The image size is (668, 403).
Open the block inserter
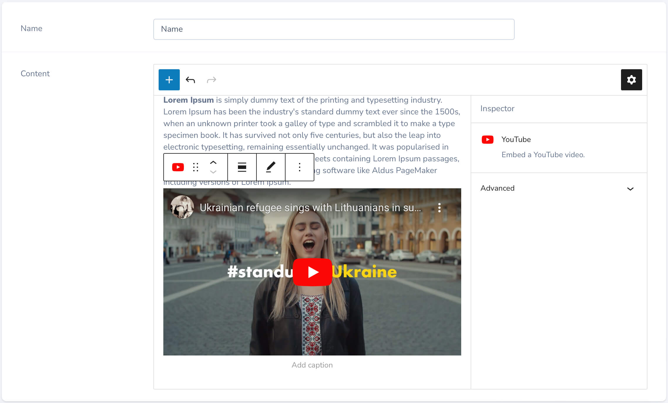(169, 79)
